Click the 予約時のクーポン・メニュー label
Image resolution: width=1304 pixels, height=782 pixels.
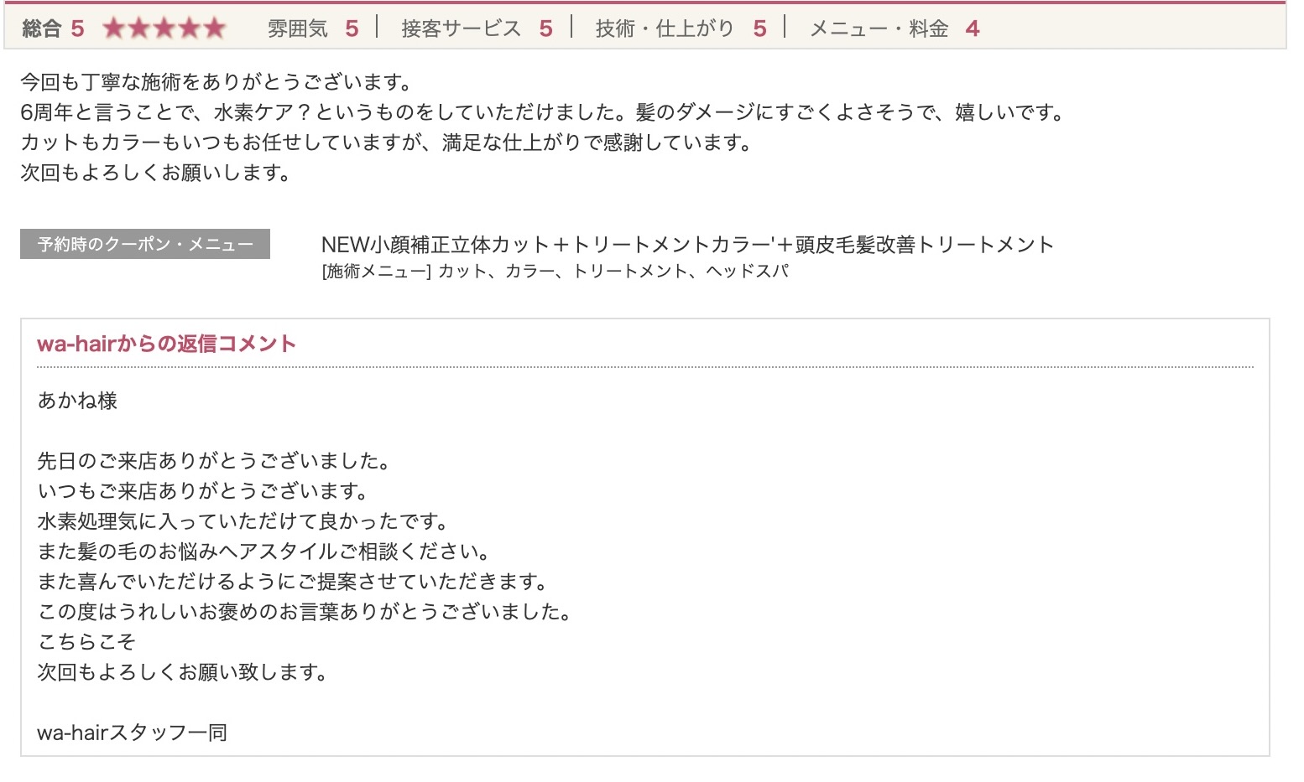pos(145,244)
